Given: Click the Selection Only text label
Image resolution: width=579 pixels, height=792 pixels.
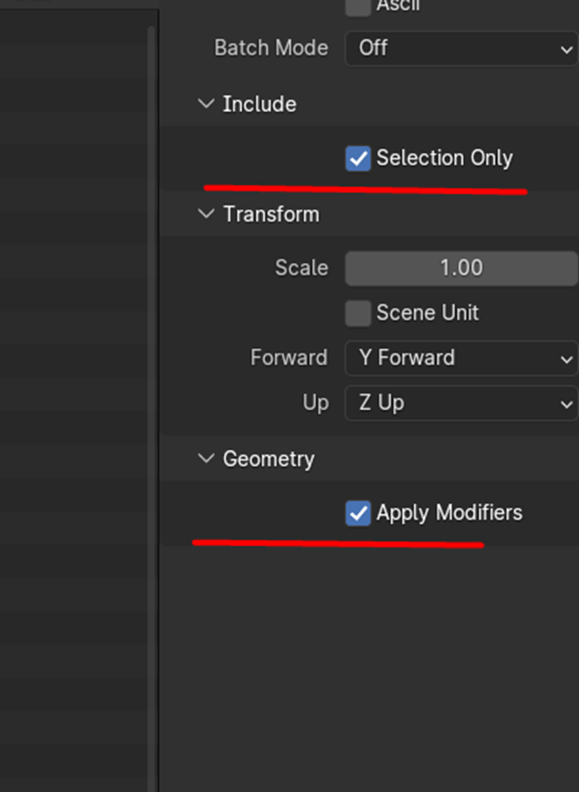Looking at the screenshot, I should tap(444, 158).
